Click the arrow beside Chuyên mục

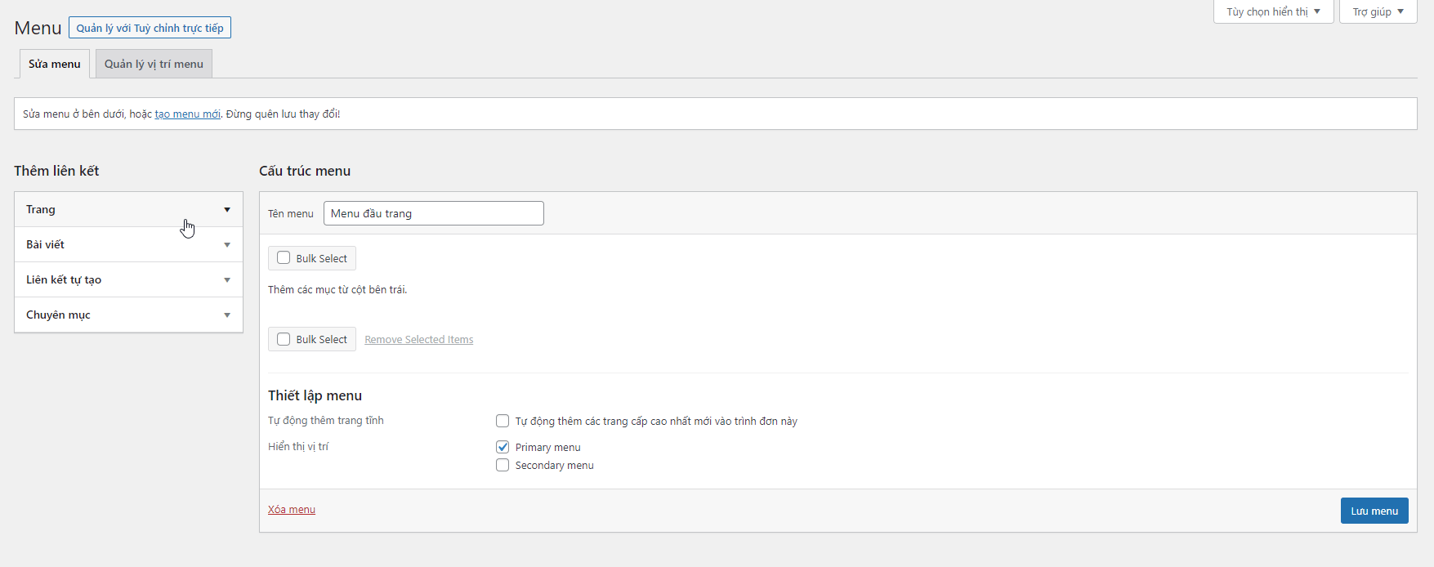point(227,315)
